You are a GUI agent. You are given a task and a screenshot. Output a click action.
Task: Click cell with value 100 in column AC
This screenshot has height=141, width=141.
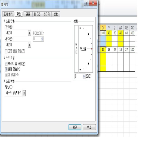click(132, 50)
